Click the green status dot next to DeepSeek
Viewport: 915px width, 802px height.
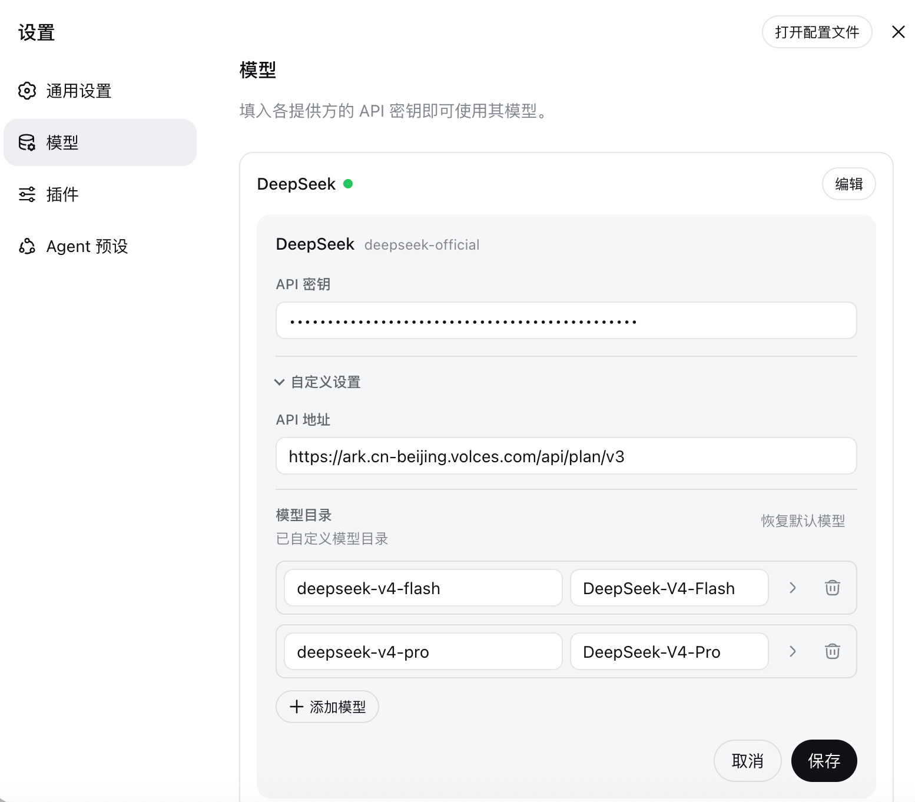click(x=348, y=184)
